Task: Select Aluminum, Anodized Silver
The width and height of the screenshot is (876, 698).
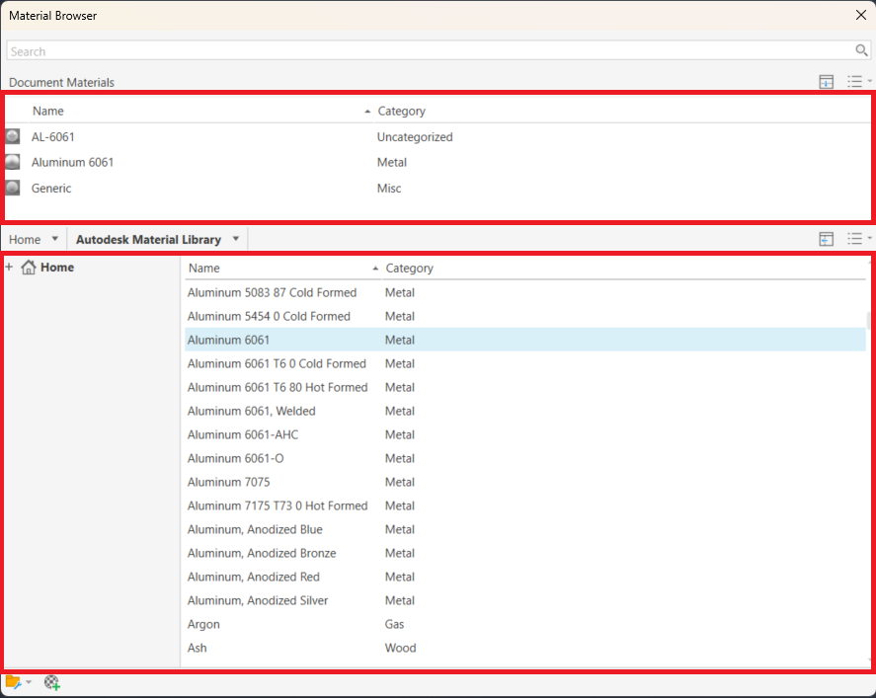Action: point(525,601)
